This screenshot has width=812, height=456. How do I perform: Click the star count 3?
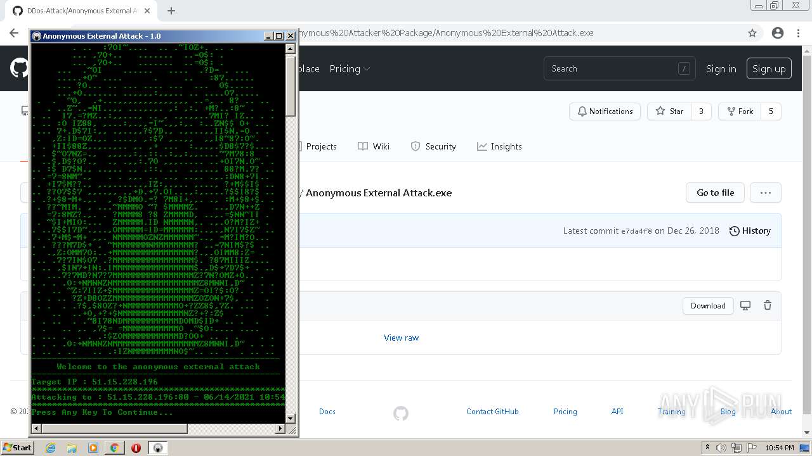[701, 111]
